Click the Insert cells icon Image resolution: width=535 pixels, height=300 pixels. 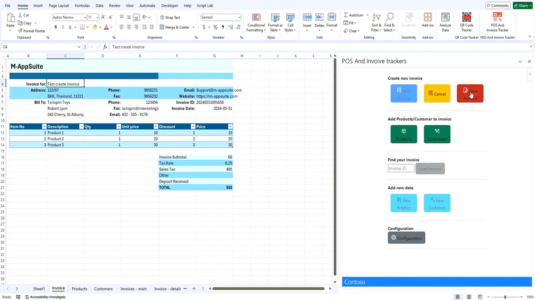pyautogui.click(x=307, y=17)
